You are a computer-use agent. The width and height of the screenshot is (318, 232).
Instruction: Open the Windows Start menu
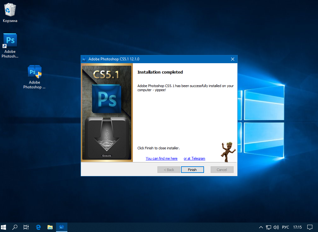pos(4,227)
